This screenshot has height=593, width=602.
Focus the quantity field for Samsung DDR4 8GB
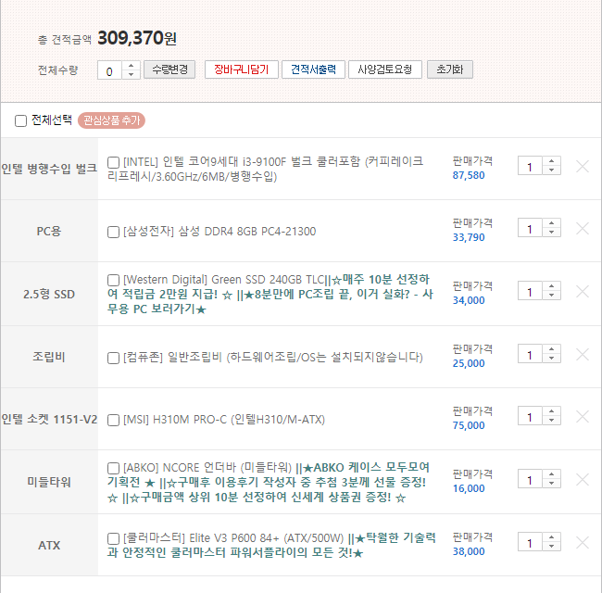[530, 228]
